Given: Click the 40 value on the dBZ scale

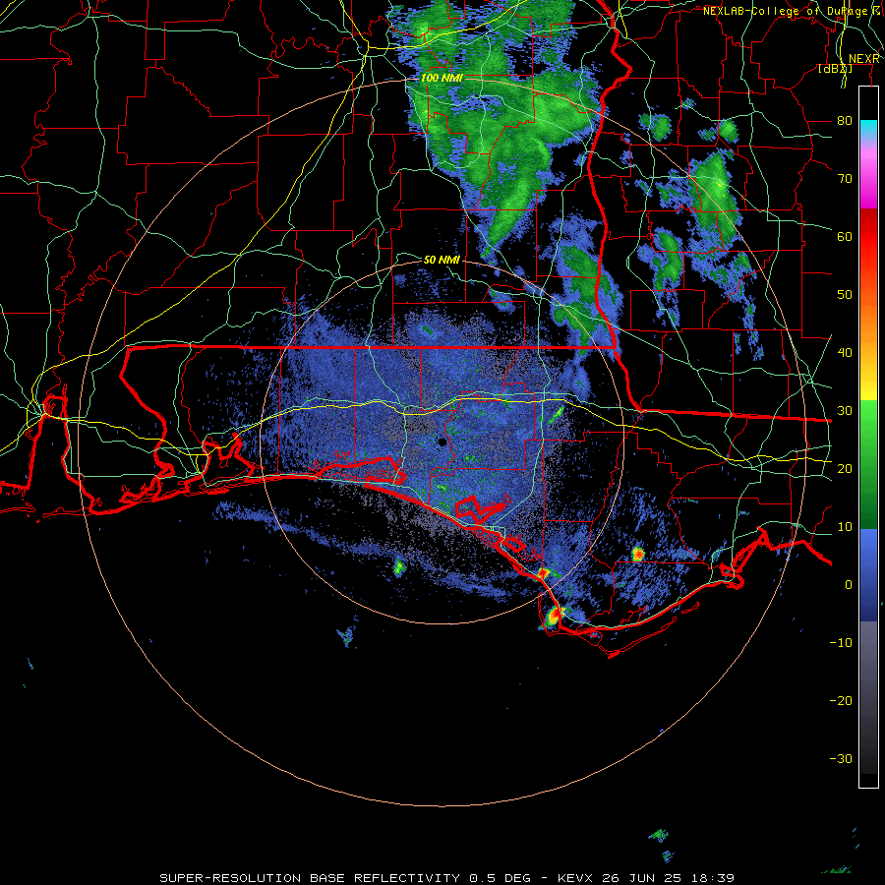Looking at the screenshot, I should 845,353.
